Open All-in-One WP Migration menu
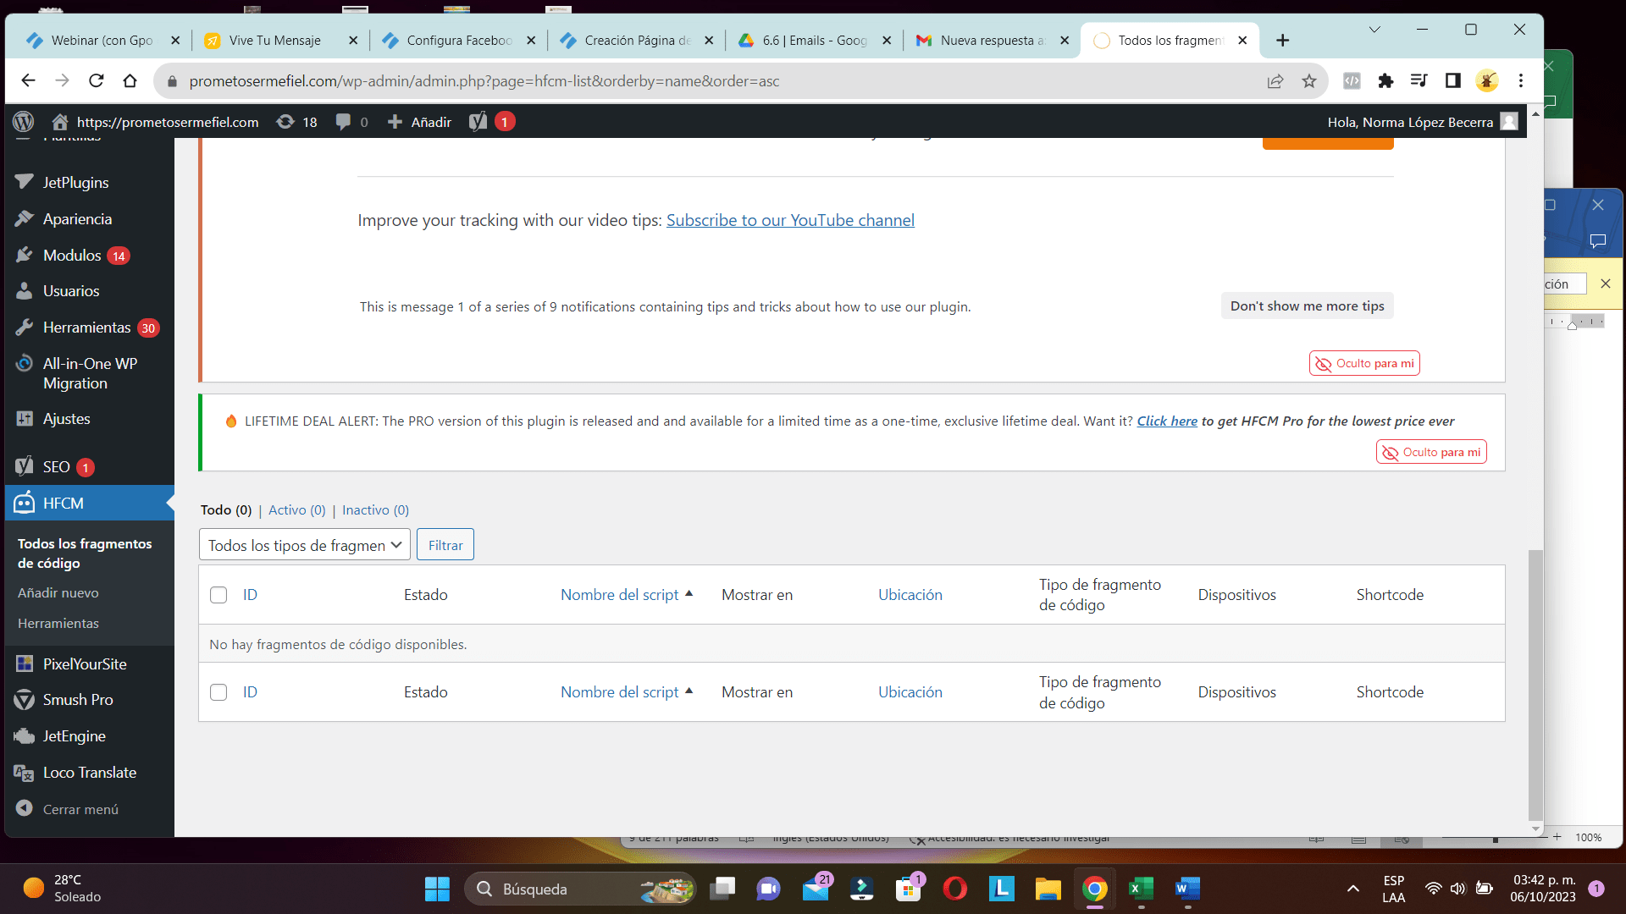The image size is (1626, 914). click(x=89, y=373)
